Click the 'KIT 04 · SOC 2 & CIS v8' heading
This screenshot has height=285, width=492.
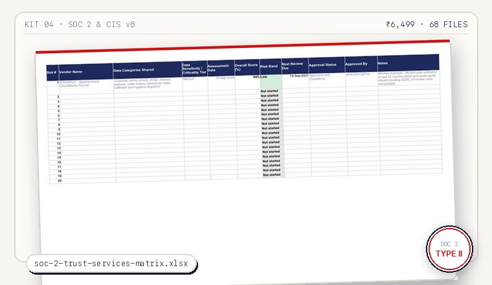80,25
